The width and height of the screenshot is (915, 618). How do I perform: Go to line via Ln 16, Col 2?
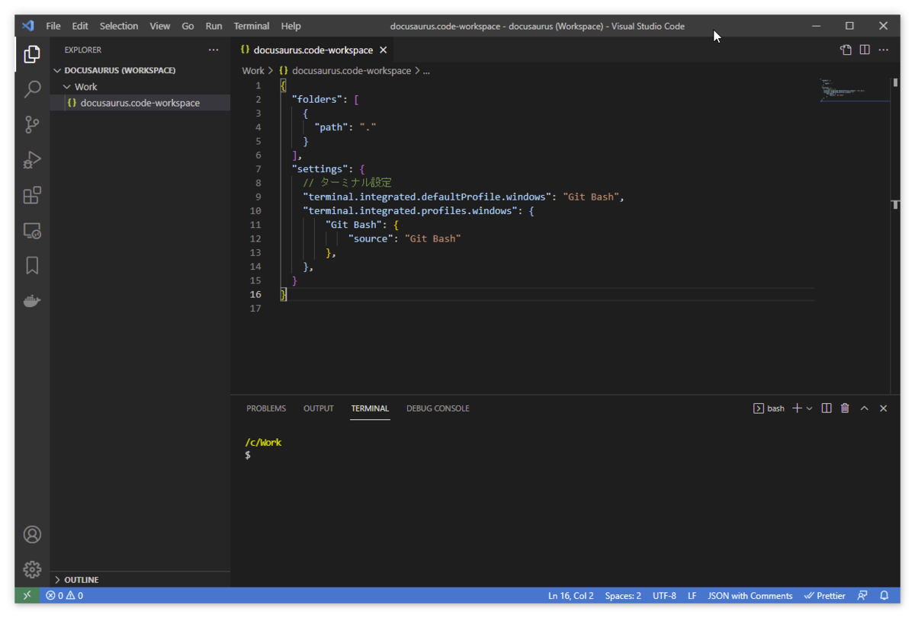[570, 595]
